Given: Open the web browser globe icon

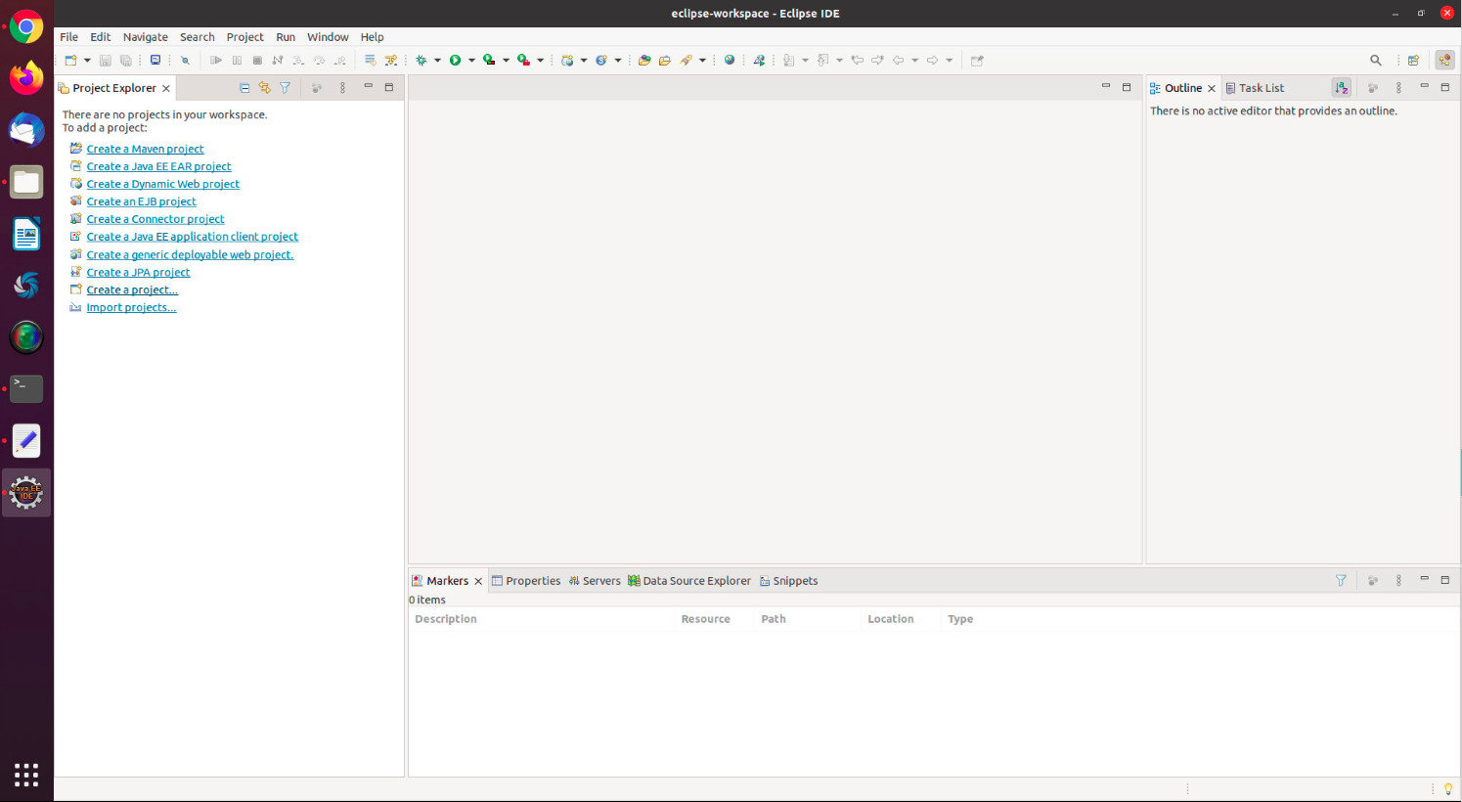Looking at the screenshot, I should (x=729, y=61).
